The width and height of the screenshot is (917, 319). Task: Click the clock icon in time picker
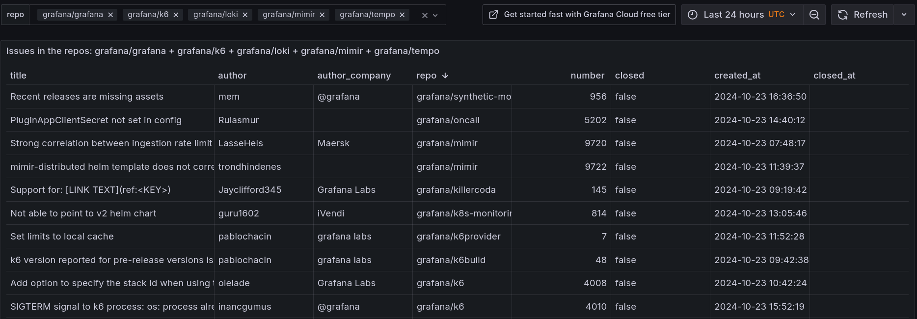[692, 15]
